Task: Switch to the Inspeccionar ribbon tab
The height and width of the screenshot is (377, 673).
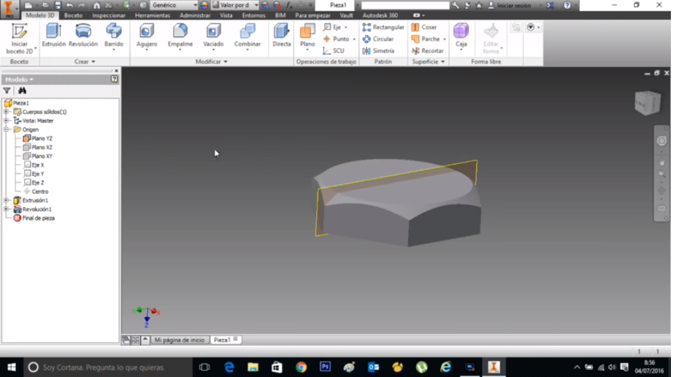Action: point(109,15)
